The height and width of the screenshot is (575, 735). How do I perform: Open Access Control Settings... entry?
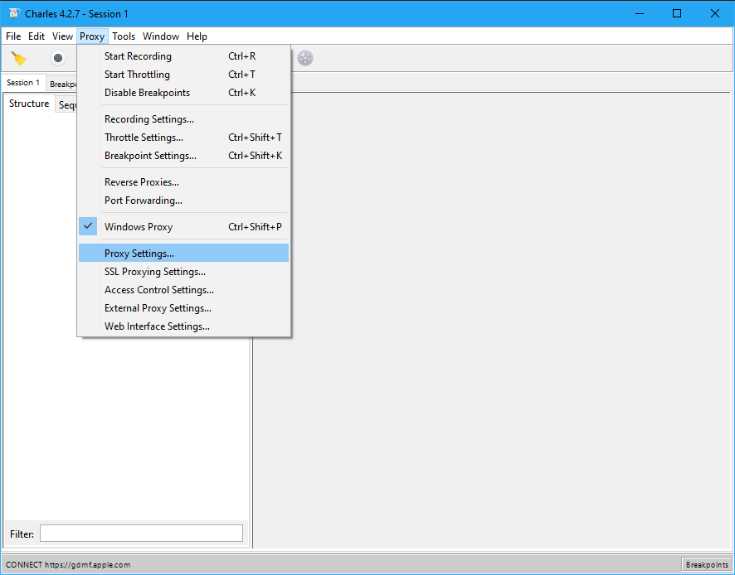pos(184,290)
